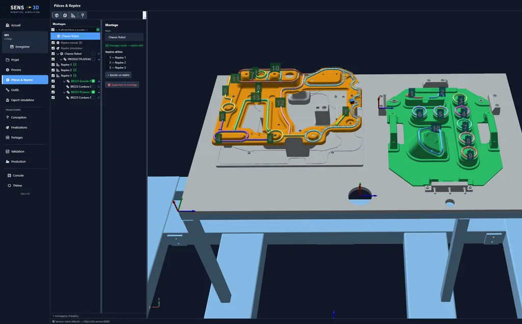Toggle the green checkbox on the À afficher row

click(98, 30)
